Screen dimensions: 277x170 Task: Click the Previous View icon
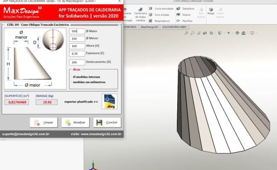pyautogui.click(x=199, y=33)
